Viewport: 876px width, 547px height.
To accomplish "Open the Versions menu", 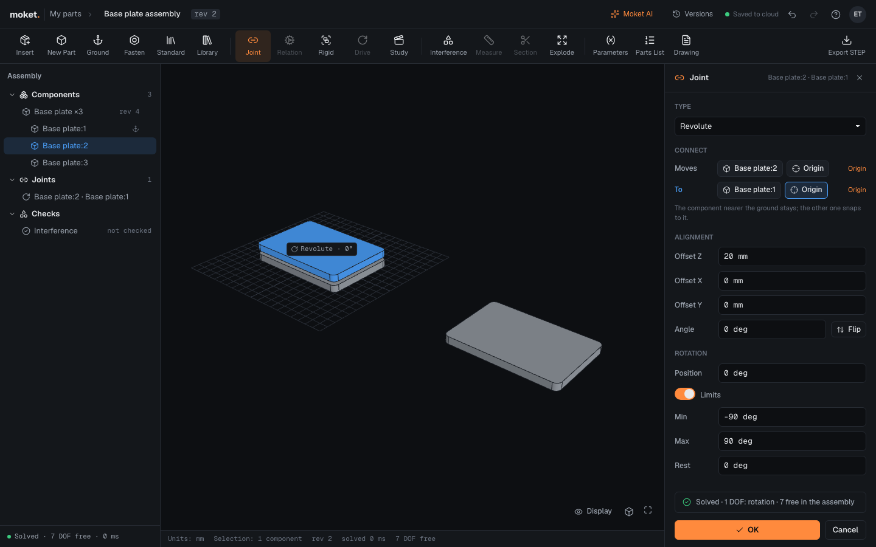I will tap(692, 14).
